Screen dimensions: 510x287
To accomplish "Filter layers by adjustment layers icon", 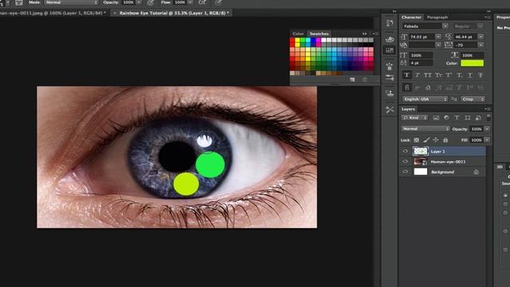I will pos(446,118).
